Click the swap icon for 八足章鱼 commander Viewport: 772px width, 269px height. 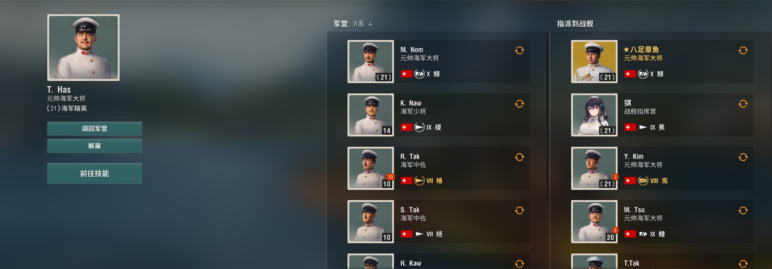(x=743, y=50)
